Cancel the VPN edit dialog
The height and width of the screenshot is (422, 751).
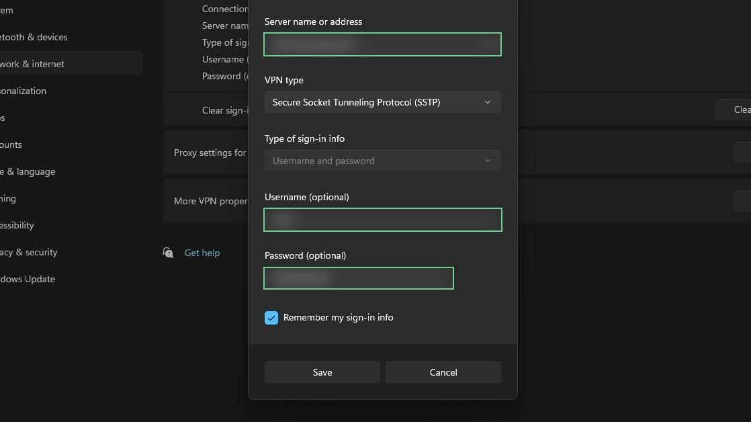443,372
